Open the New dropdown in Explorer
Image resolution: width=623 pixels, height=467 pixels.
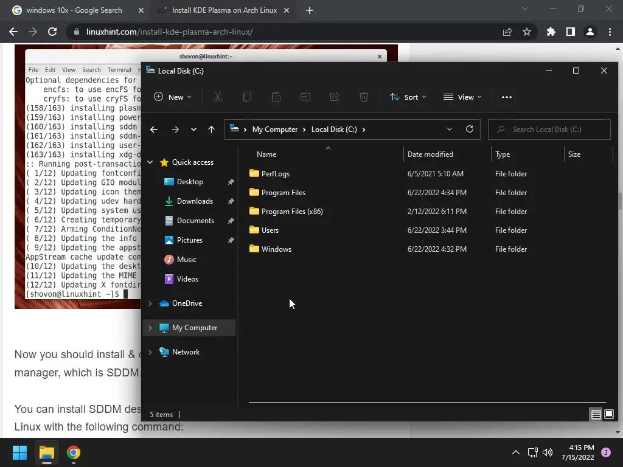[x=172, y=97]
